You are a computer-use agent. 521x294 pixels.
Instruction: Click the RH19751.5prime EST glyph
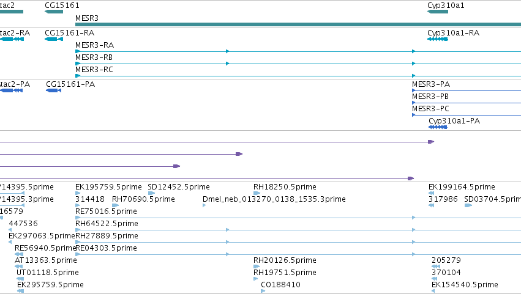tap(255, 279)
